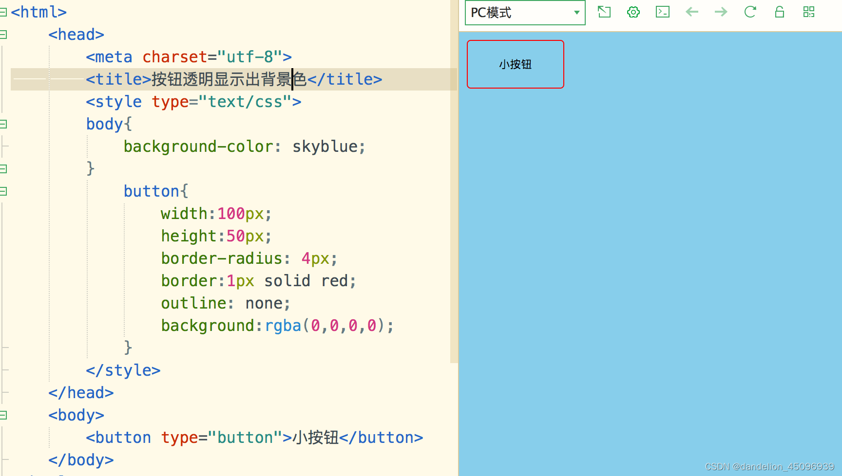Go back with the left arrow icon
Image resolution: width=842 pixels, height=476 pixels.
tap(692, 12)
